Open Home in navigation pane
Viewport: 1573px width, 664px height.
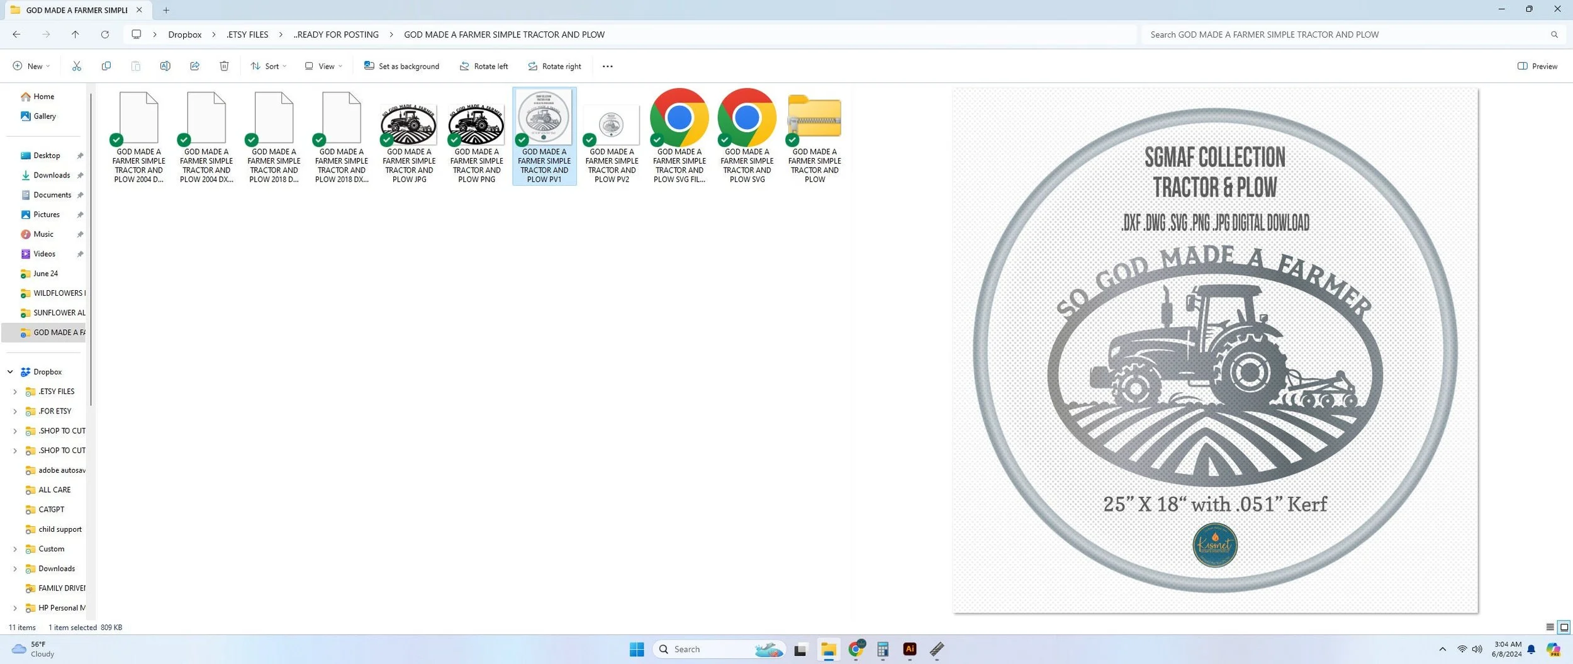[44, 96]
